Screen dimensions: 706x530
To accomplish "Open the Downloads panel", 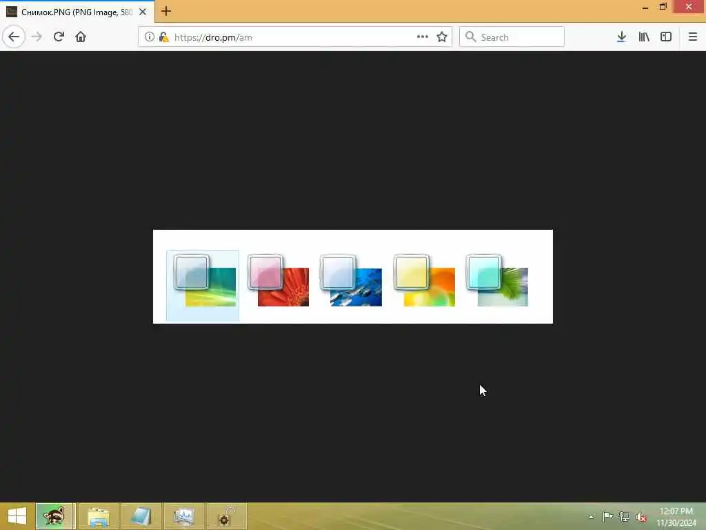I will pyautogui.click(x=621, y=37).
